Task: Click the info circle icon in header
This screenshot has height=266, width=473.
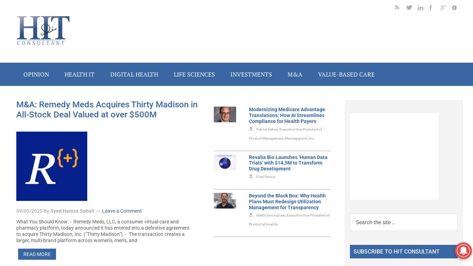Action: (454, 8)
